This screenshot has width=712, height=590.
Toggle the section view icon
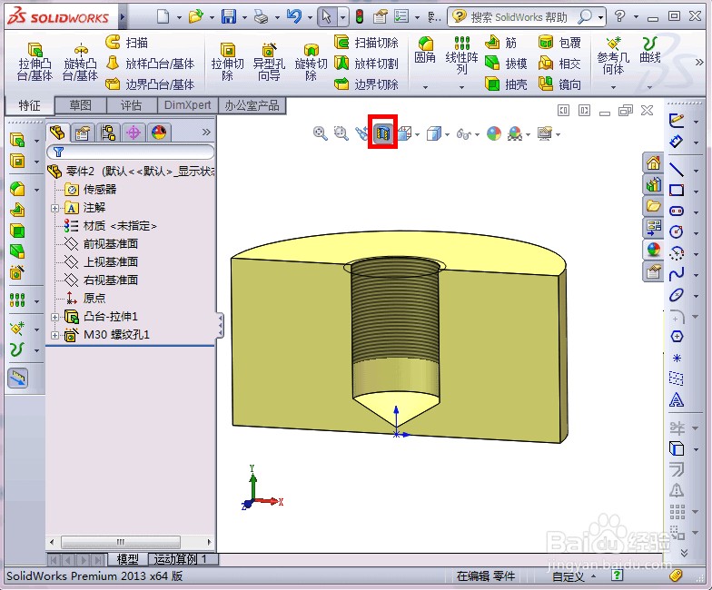pos(383,133)
